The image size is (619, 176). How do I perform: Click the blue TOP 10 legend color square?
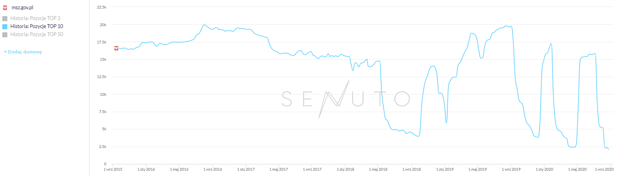point(5,27)
